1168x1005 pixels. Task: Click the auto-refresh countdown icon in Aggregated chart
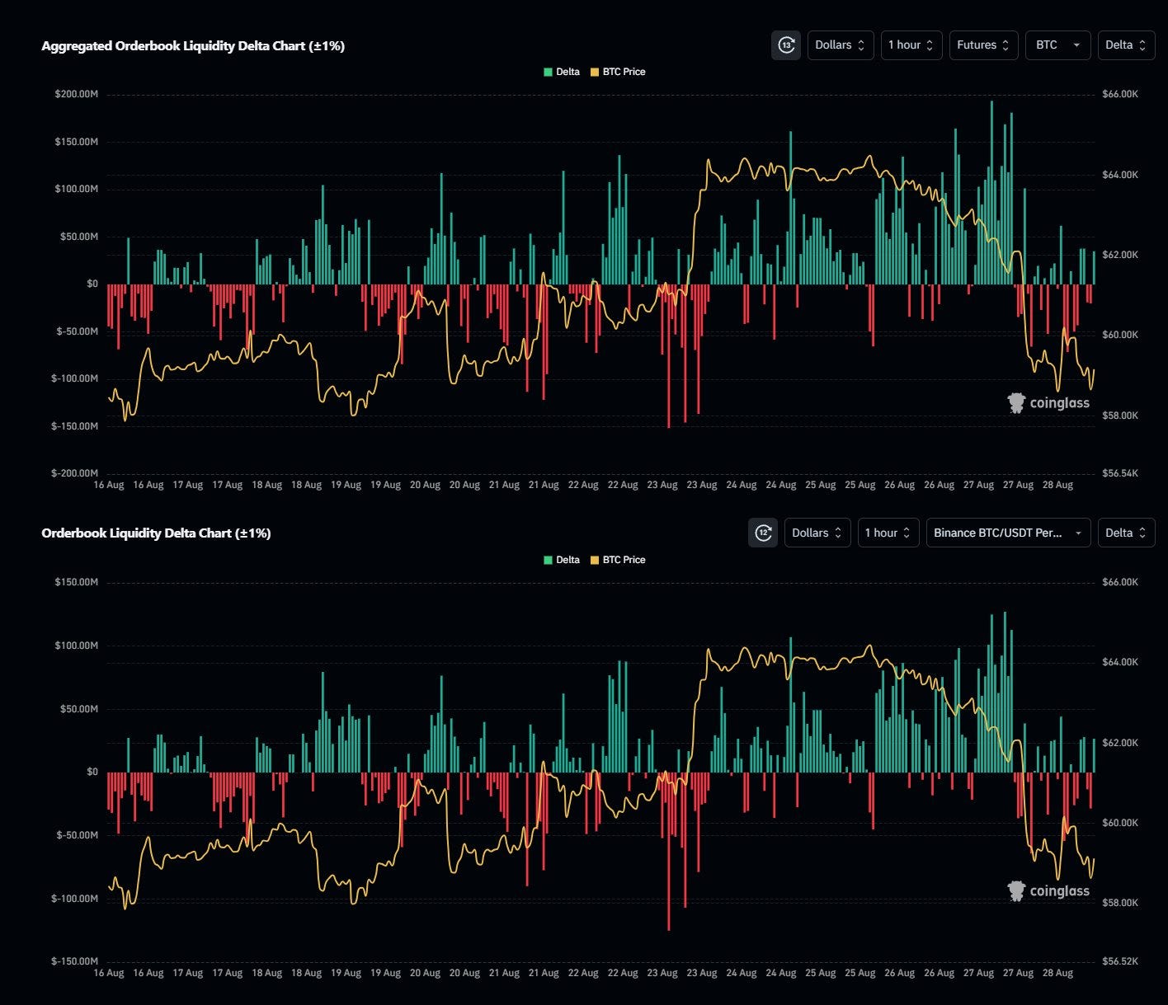(x=786, y=45)
